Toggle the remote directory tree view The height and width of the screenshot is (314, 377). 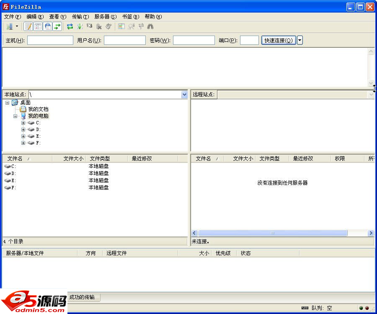tap(48, 26)
